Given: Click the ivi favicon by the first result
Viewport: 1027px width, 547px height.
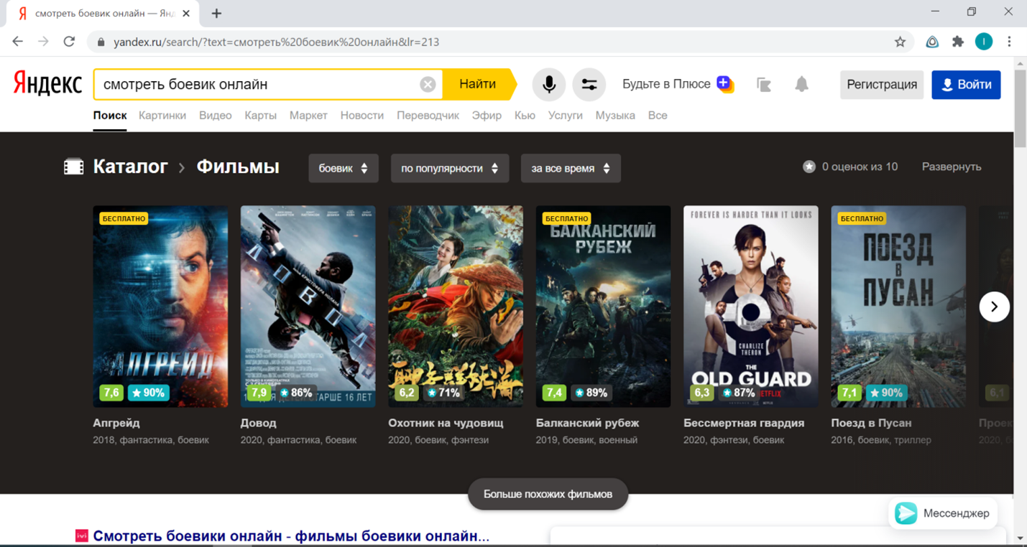Looking at the screenshot, I should click(82, 536).
